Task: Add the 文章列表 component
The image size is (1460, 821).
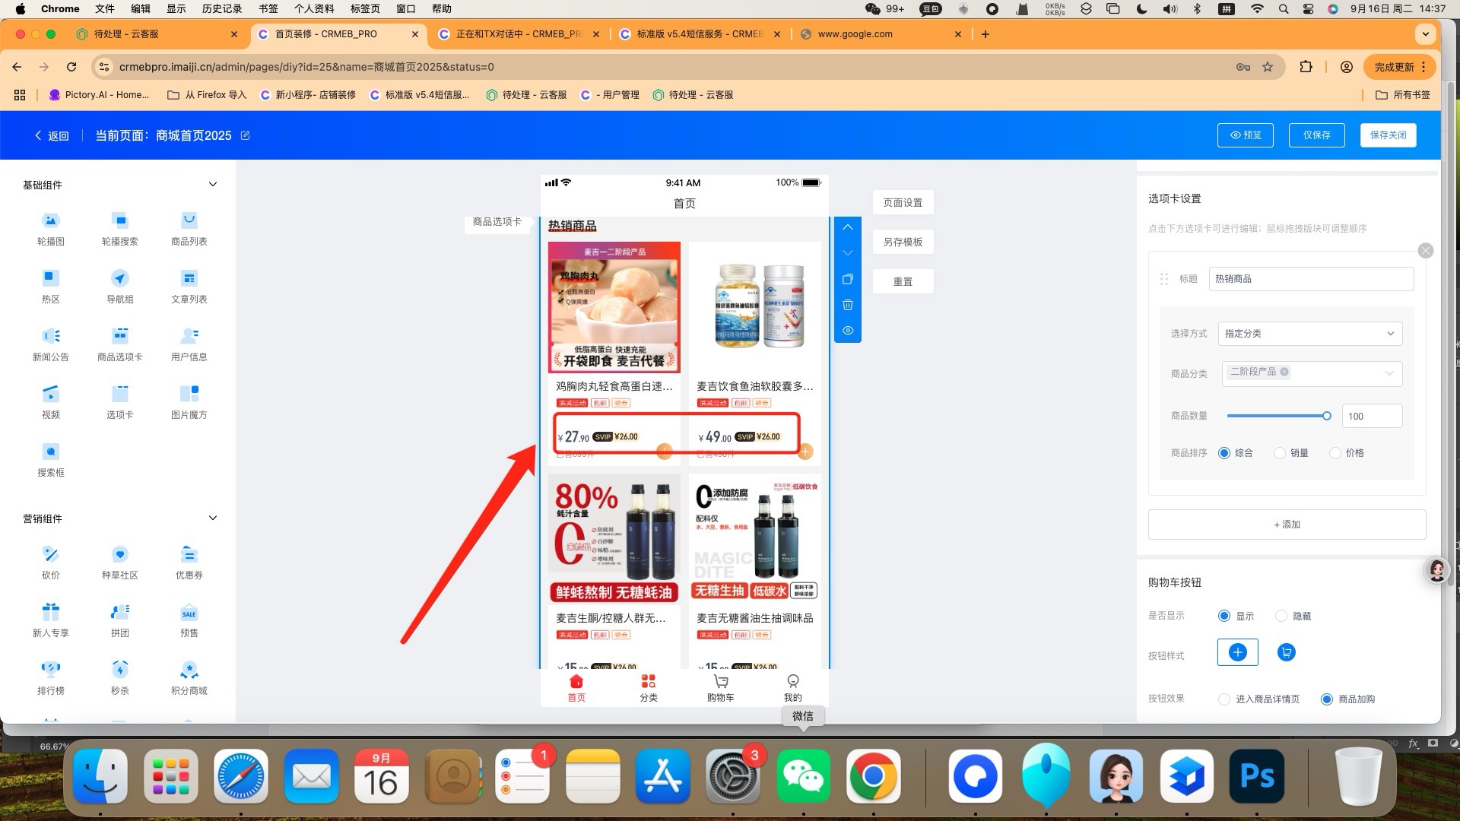Action: 189,287
